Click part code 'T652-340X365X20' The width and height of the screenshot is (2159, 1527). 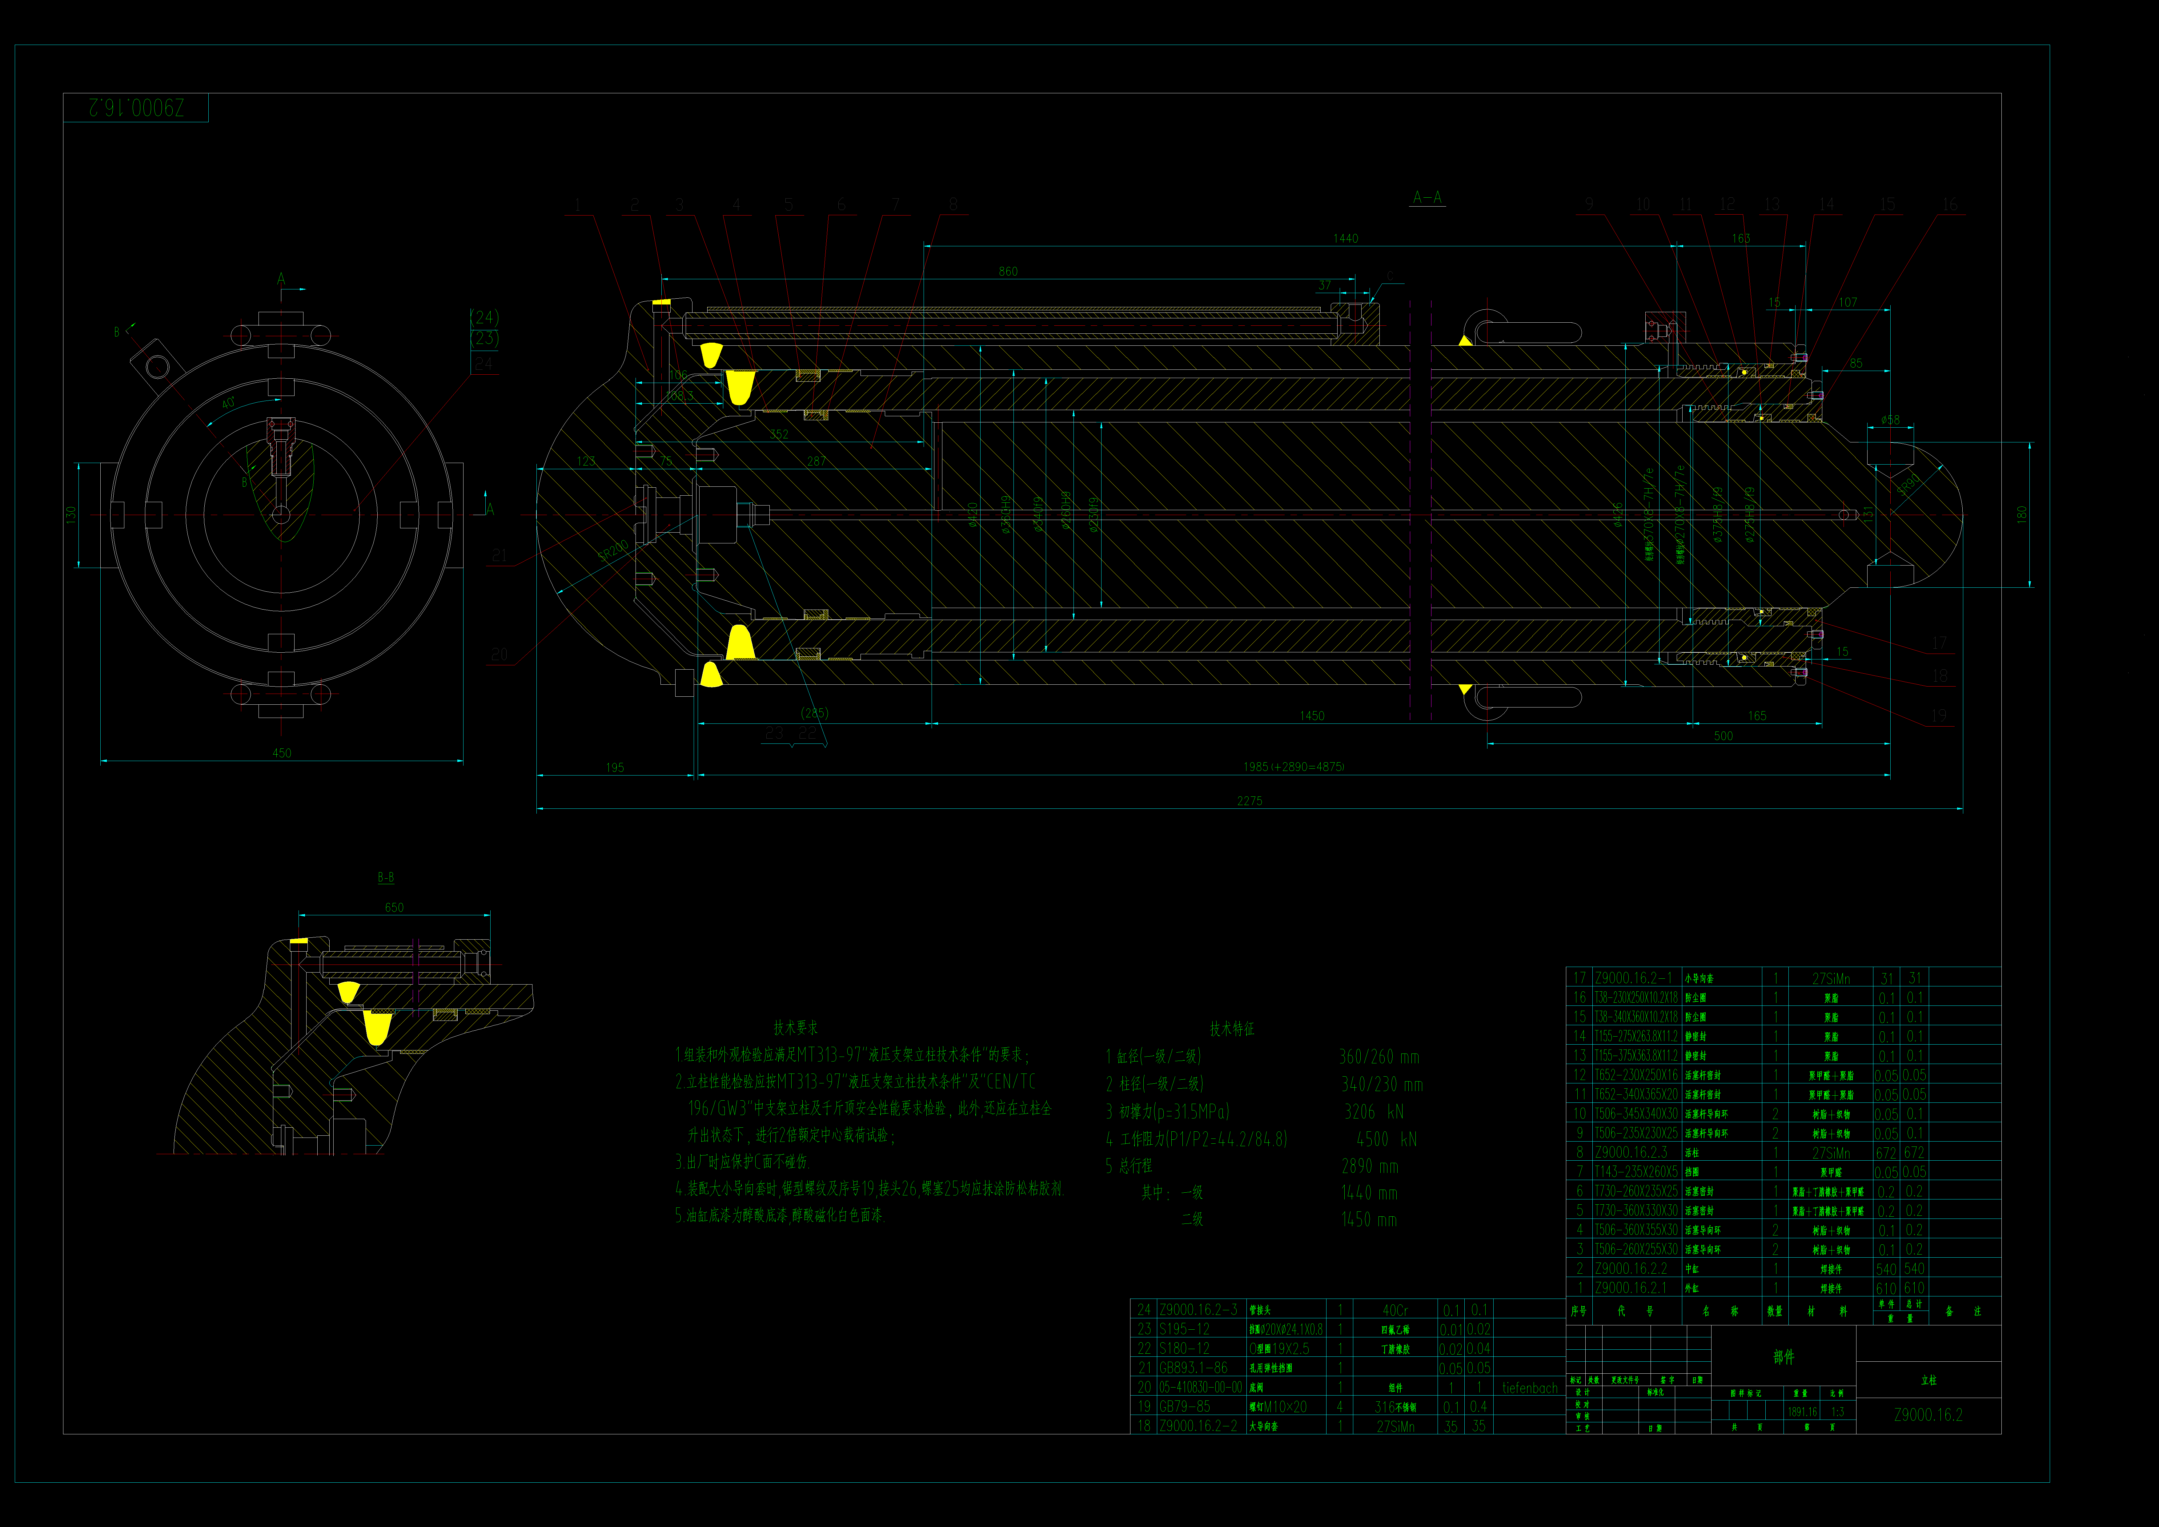point(1636,1094)
